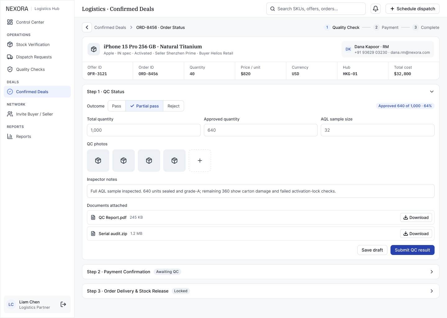Click the Price / unit value $820
This screenshot has width=447, height=318.
tap(246, 74)
